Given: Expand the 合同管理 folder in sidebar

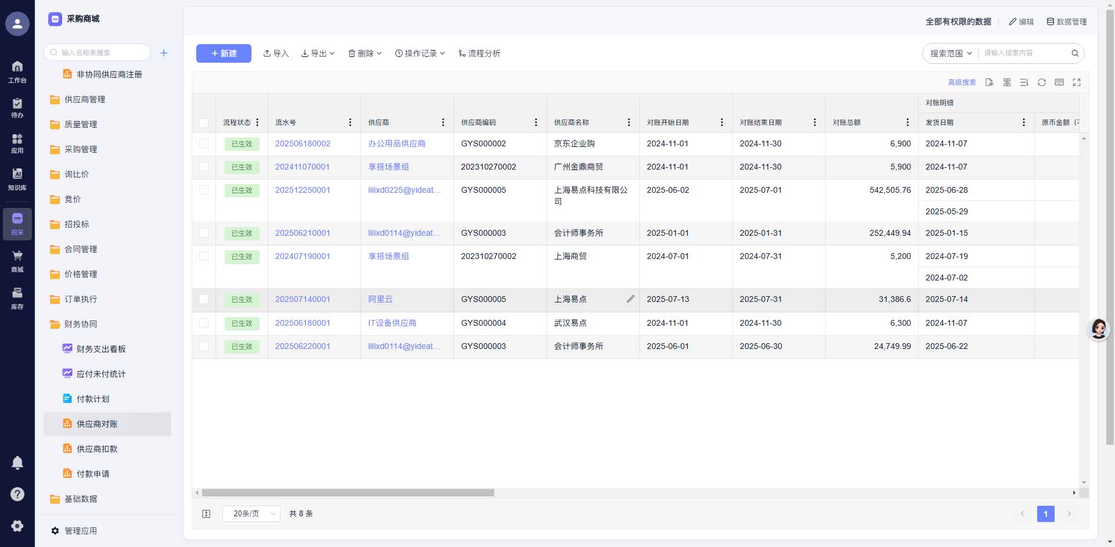Looking at the screenshot, I should point(81,249).
